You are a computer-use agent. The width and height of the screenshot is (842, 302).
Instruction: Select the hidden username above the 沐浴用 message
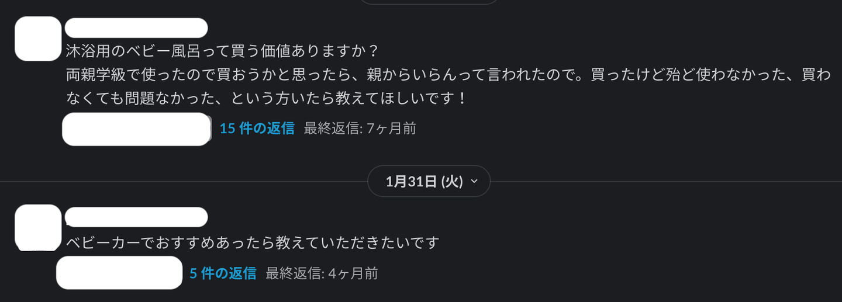coord(136,28)
